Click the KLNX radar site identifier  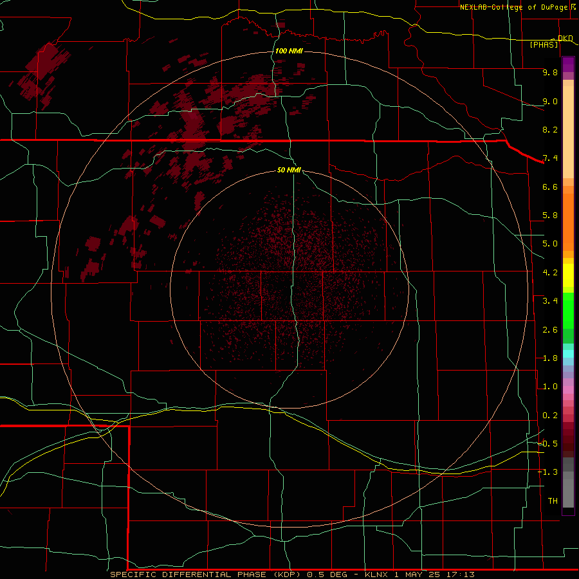pyautogui.click(x=376, y=574)
